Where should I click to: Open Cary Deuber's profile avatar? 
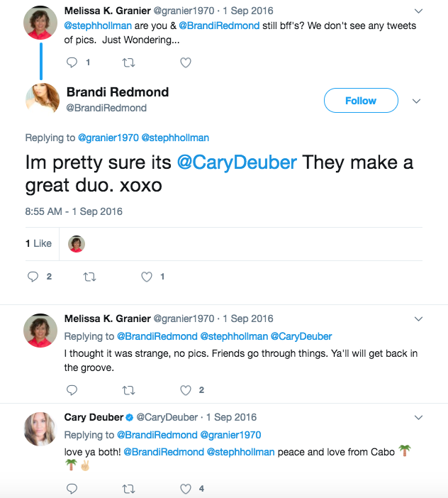pos(41,428)
